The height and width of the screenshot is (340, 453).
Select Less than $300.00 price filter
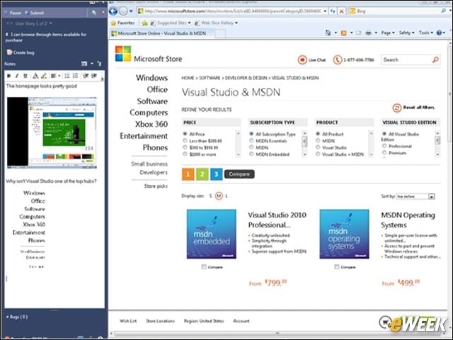pos(185,140)
